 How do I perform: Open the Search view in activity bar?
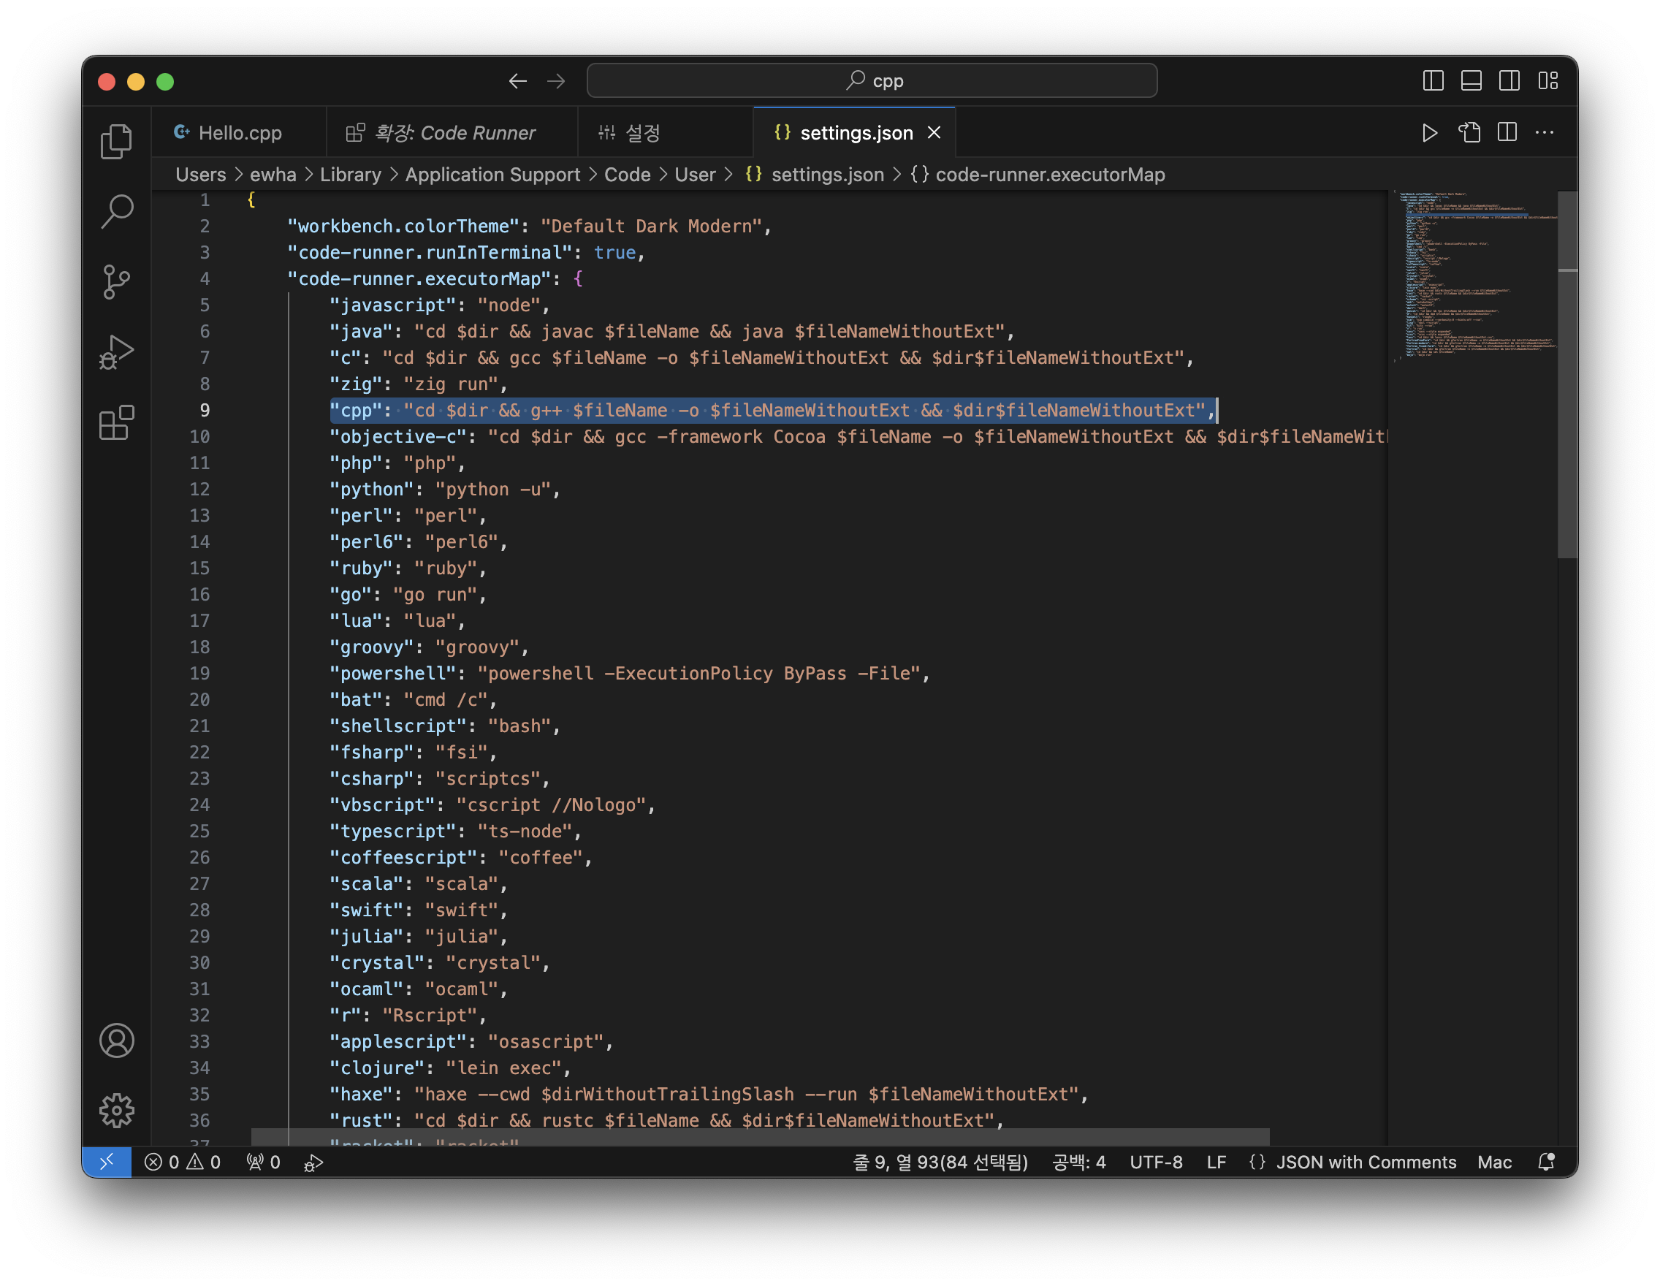(116, 211)
